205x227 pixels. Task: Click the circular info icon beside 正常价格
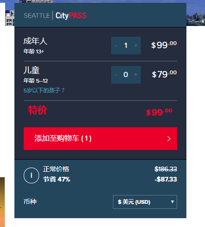pos(31,175)
